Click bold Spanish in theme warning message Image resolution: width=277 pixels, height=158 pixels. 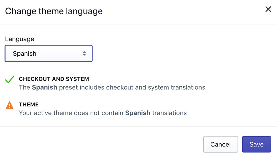pyautogui.click(x=138, y=113)
